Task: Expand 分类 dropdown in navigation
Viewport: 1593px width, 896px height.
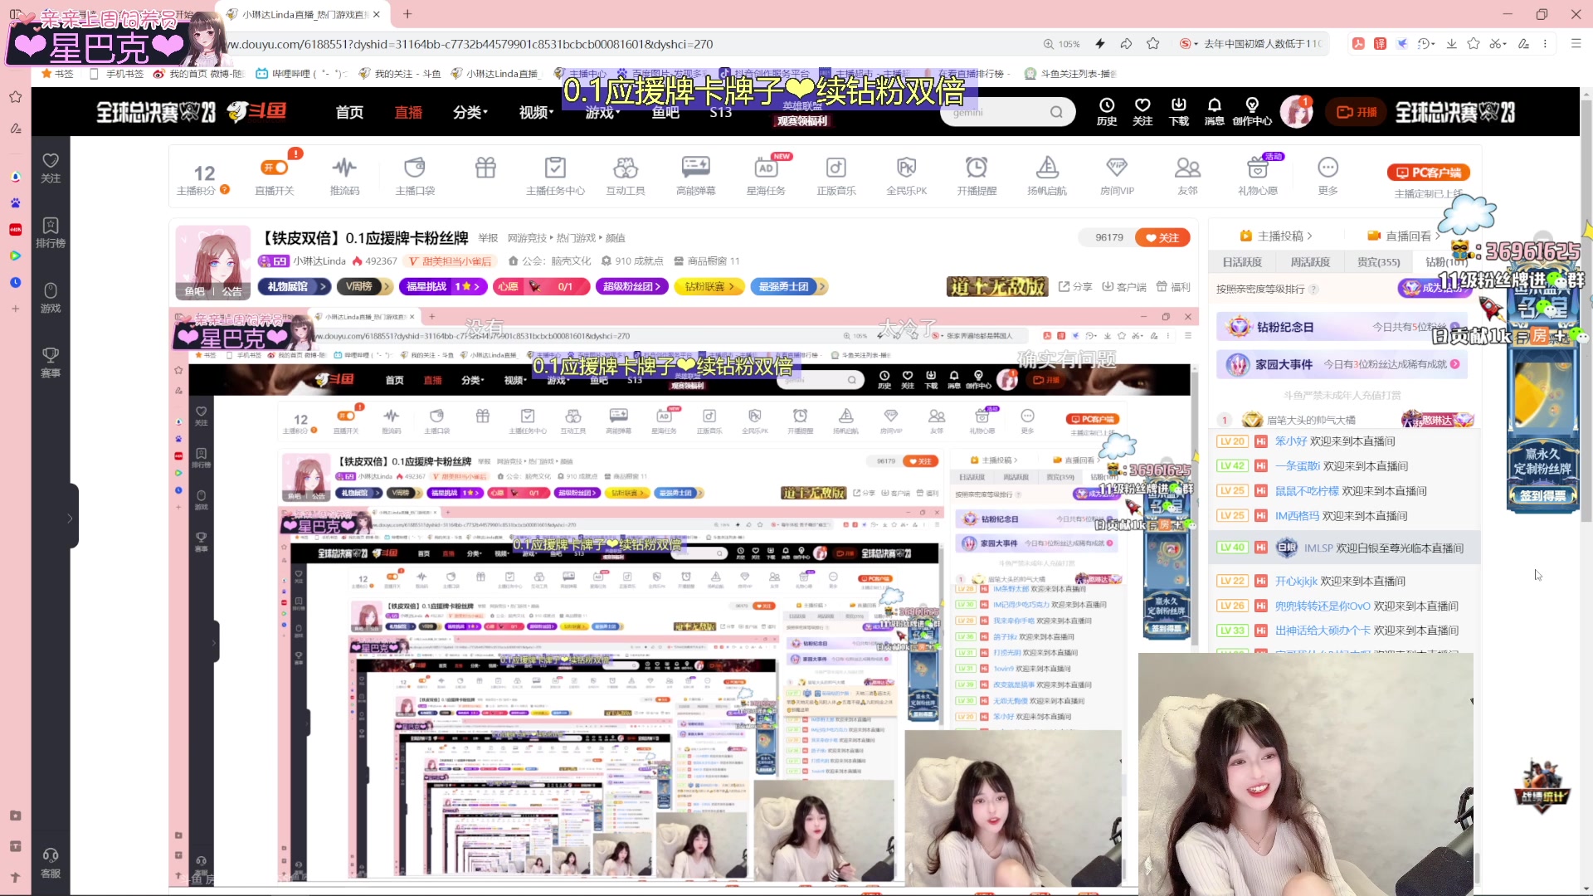Action: (470, 112)
